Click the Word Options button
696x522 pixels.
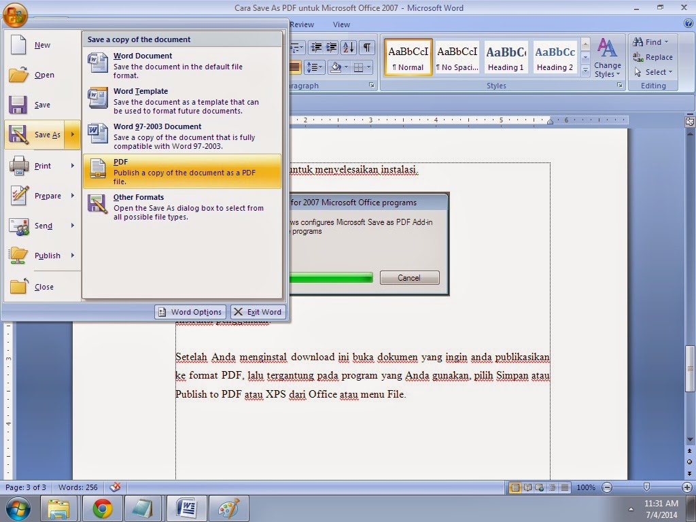pyautogui.click(x=190, y=312)
